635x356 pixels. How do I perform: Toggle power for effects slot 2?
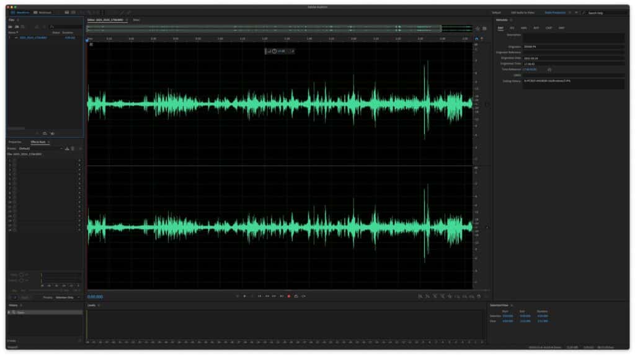(14, 165)
